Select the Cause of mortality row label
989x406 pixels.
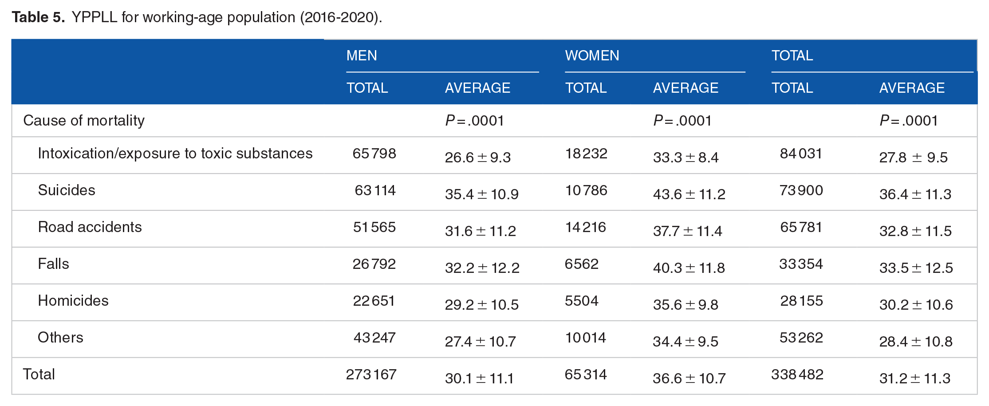tap(84, 120)
